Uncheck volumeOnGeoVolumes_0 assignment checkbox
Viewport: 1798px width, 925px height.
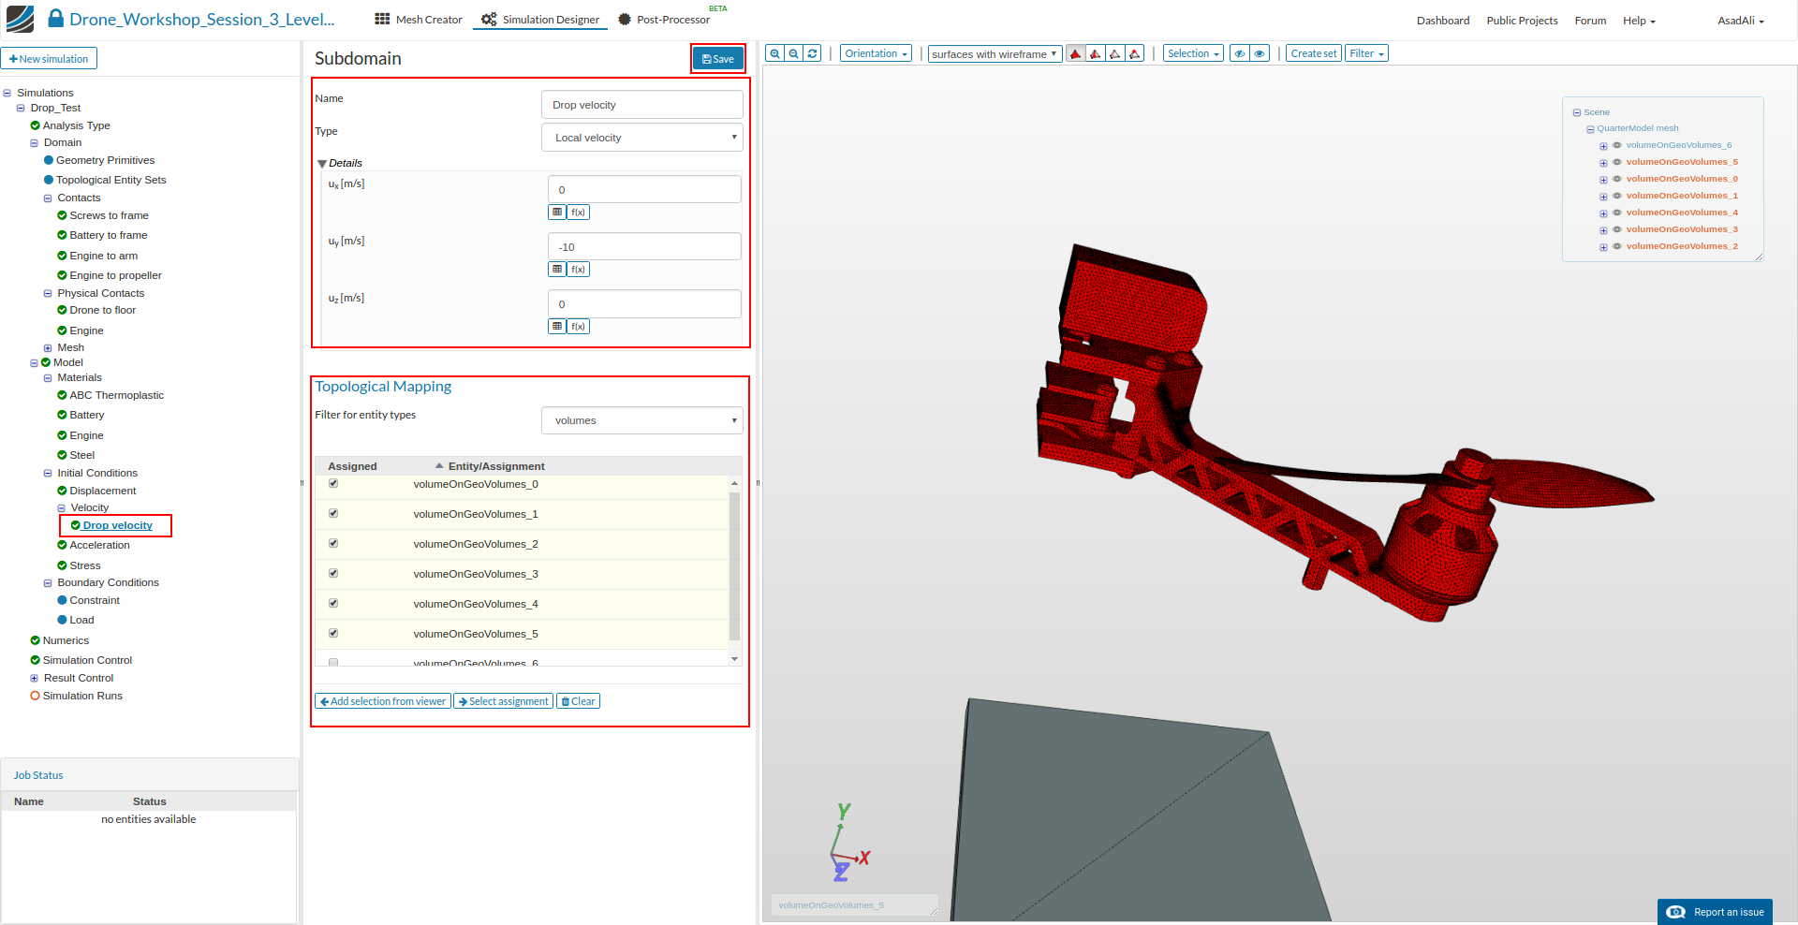pyautogui.click(x=333, y=484)
